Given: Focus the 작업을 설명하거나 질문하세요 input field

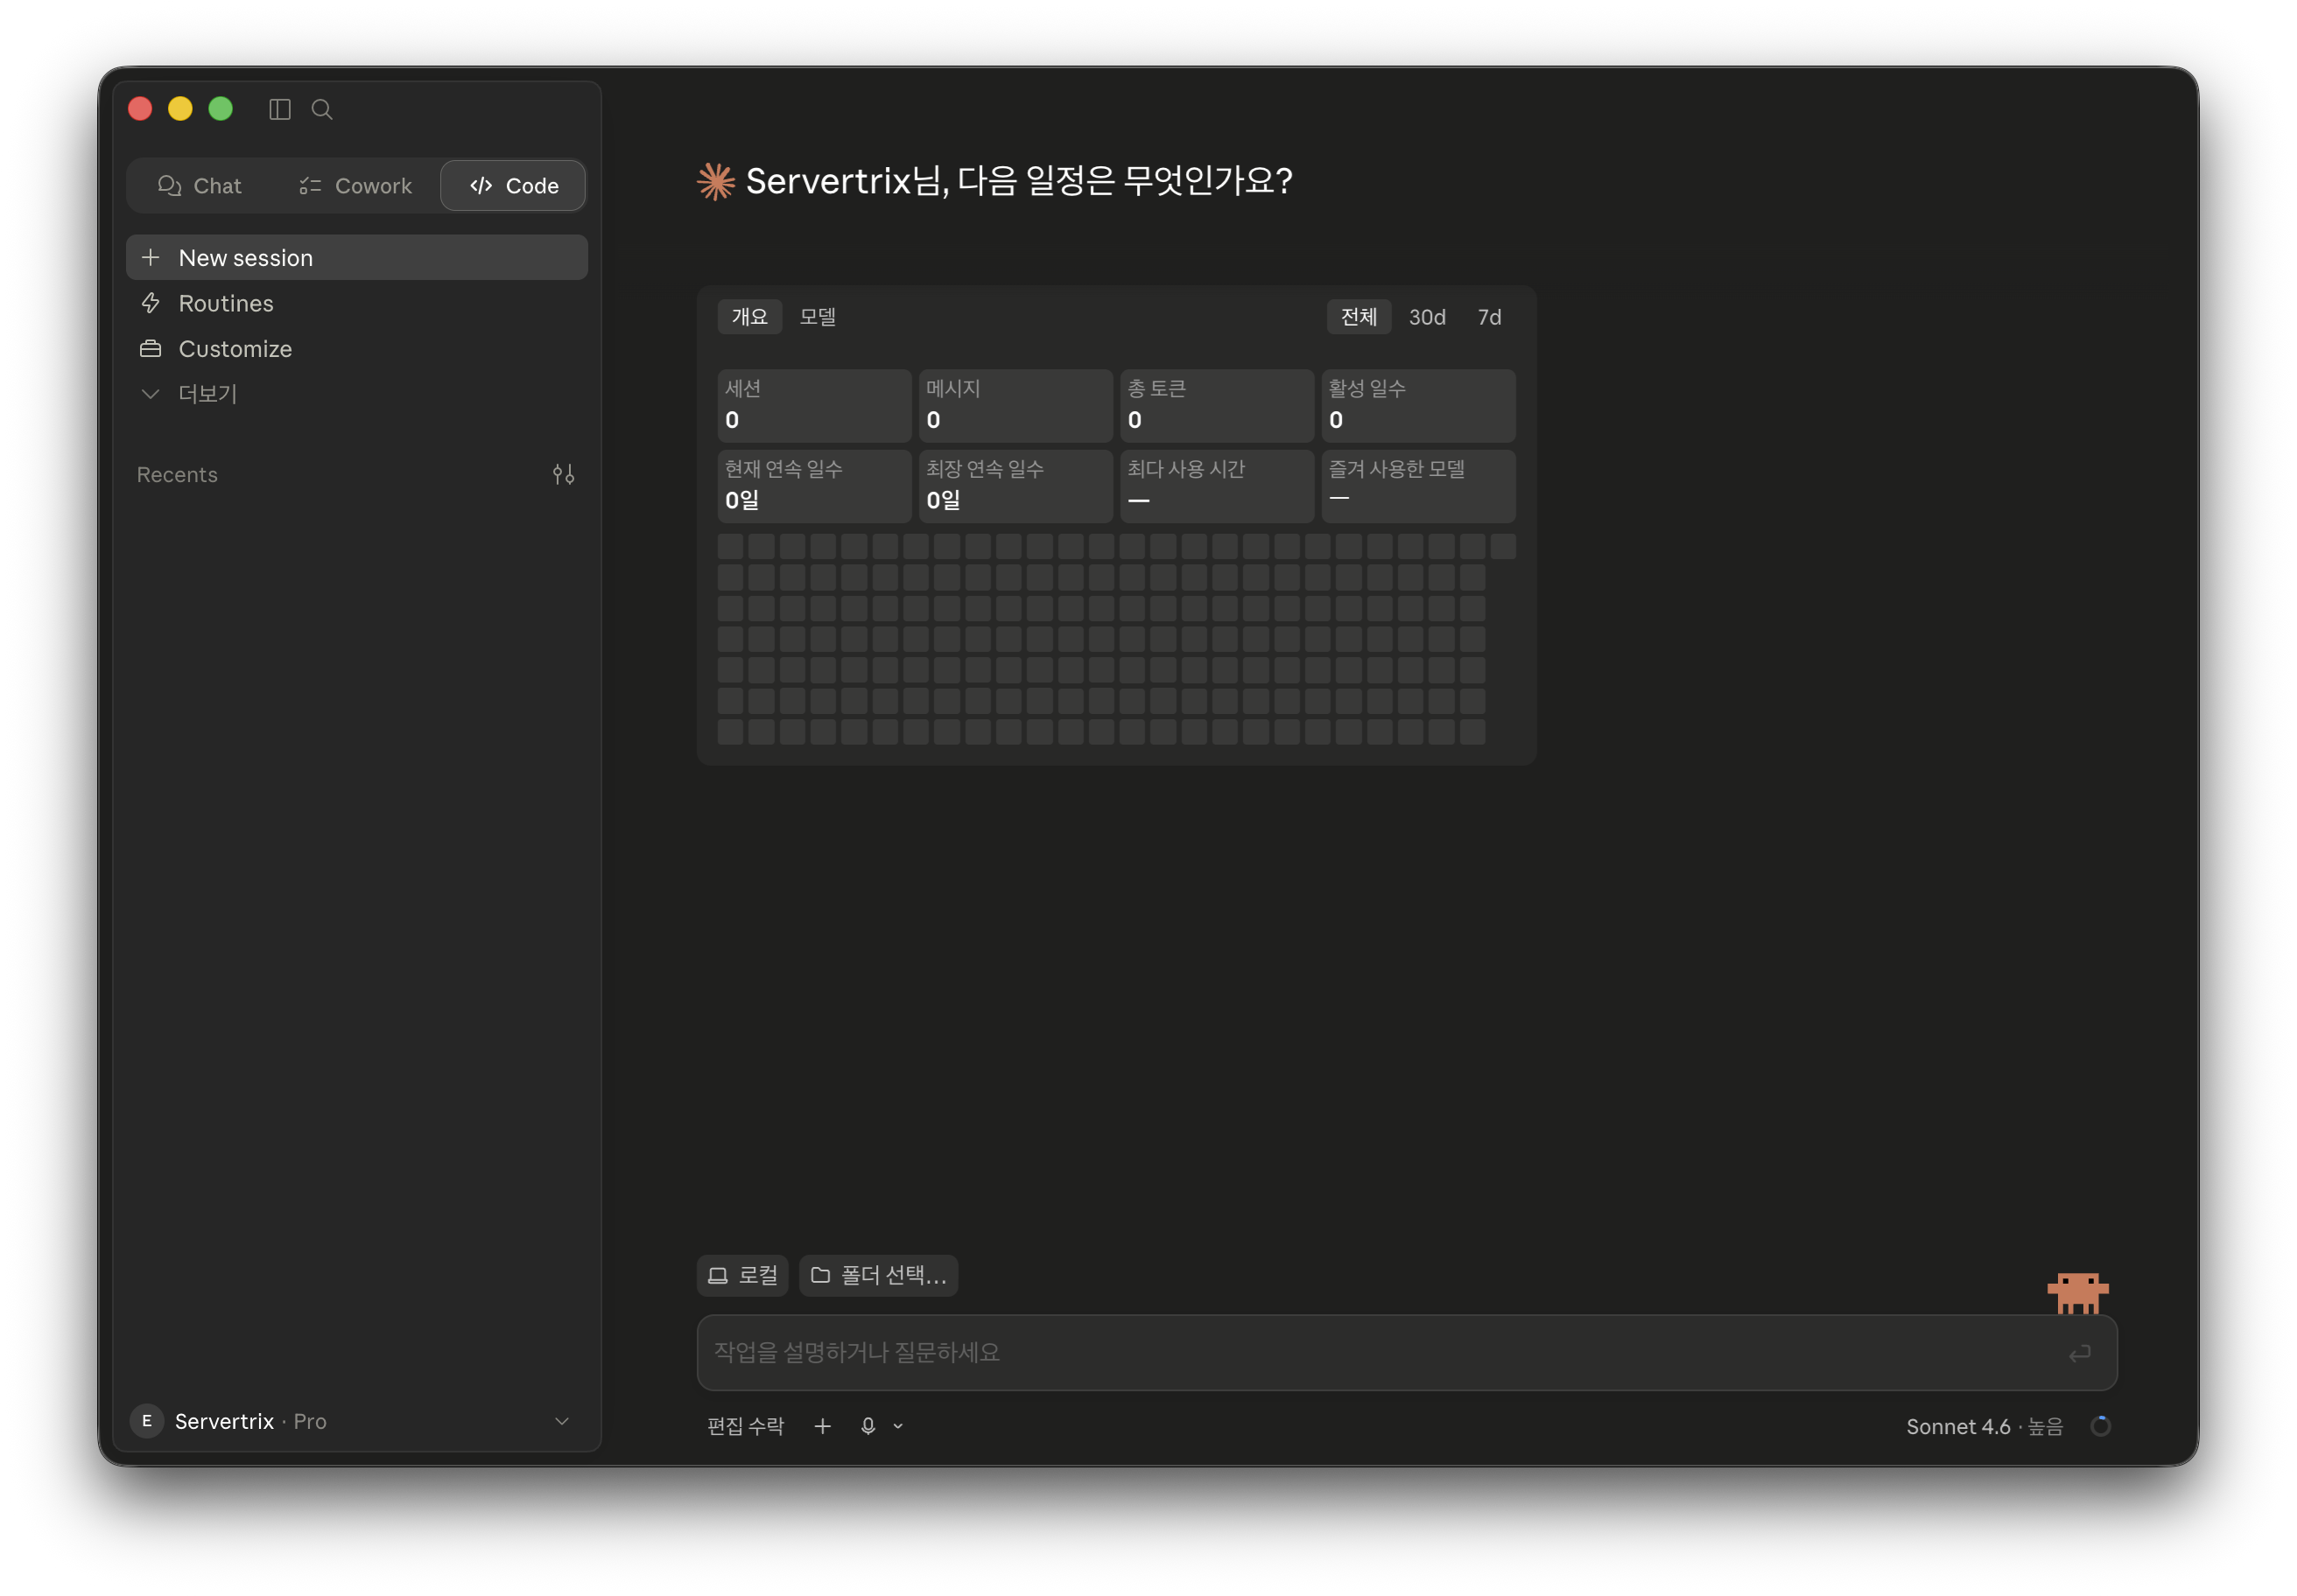Looking at the screenshot, I should coord(1407,1353).
